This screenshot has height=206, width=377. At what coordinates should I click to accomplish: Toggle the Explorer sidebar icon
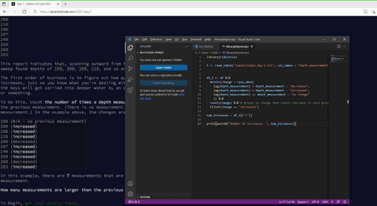(x=130, y=48)
